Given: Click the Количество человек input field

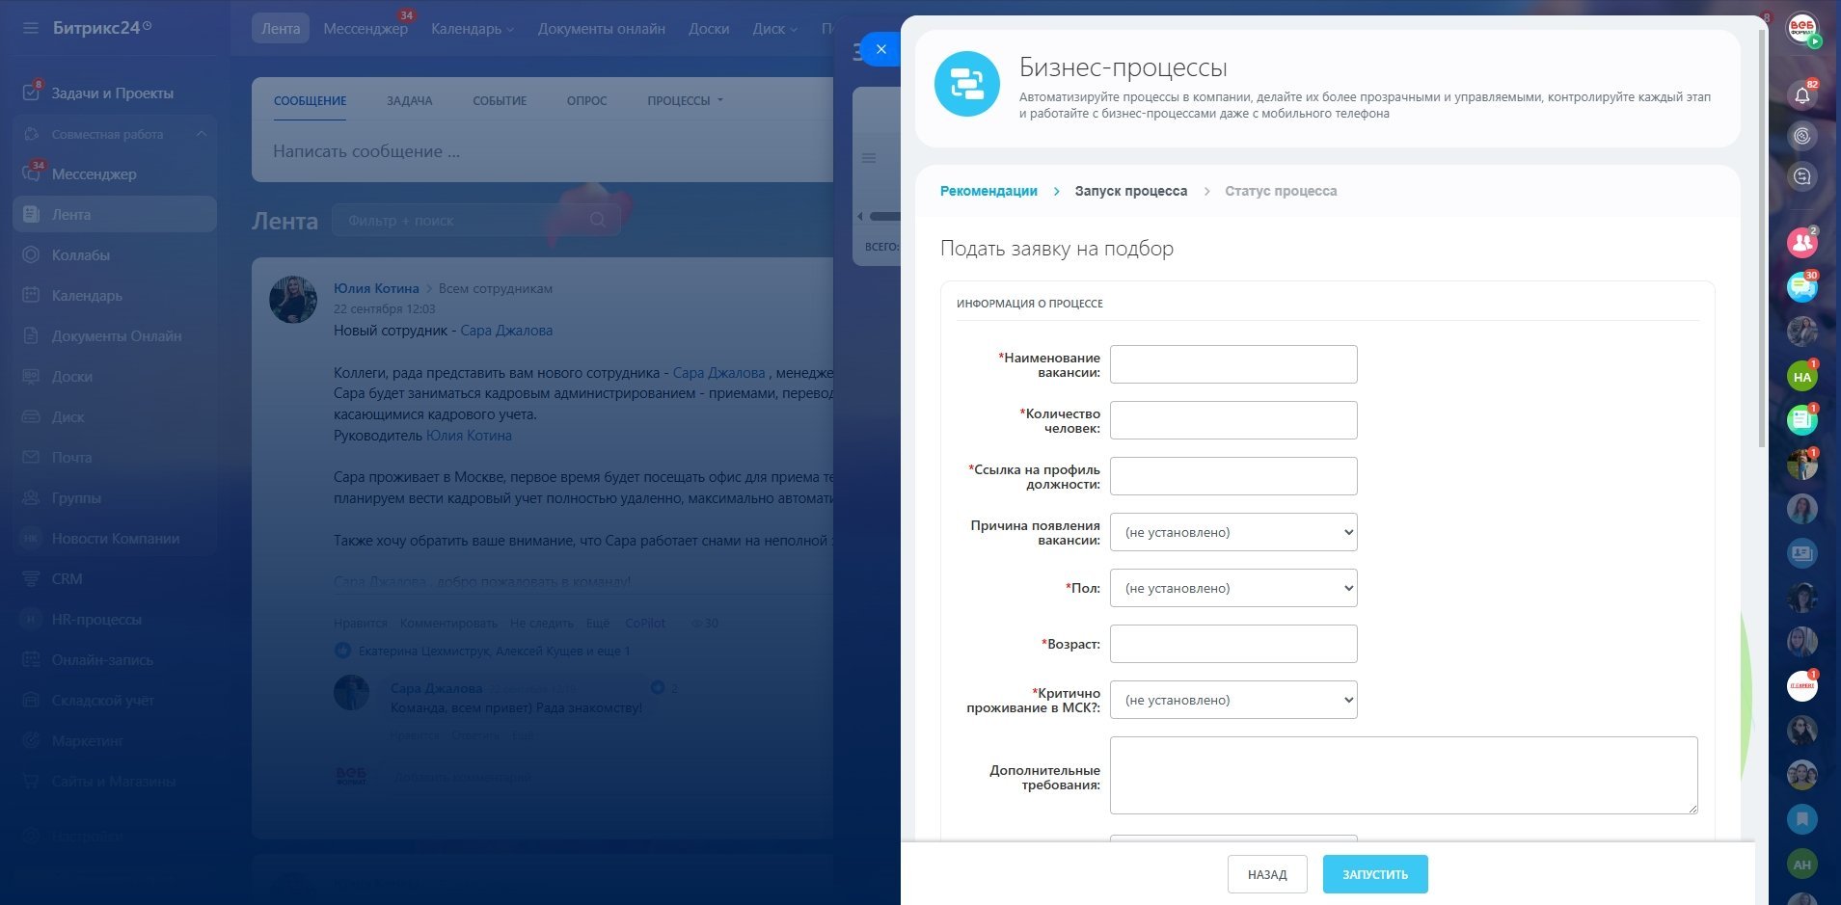Looking at the screenshot, I should tap(1233, 420).
